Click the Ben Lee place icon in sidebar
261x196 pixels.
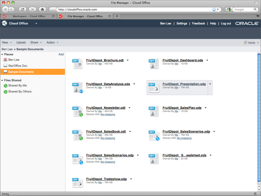click(x=5, y=60)
